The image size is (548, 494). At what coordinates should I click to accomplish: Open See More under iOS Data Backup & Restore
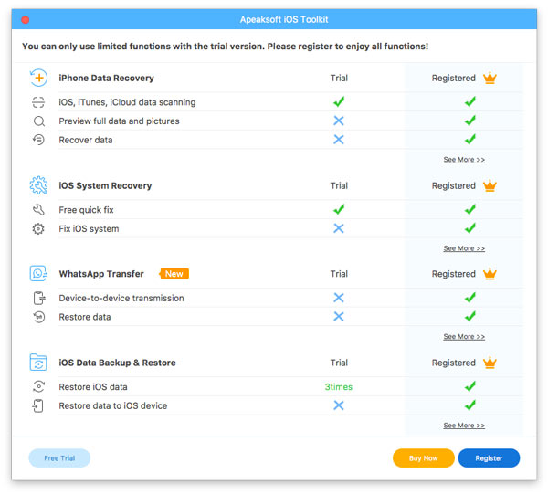[x=464, y=426]
